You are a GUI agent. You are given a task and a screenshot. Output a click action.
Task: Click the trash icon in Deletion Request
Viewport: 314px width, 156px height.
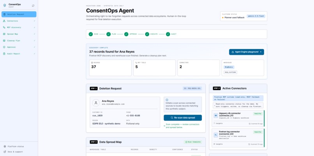4,14
